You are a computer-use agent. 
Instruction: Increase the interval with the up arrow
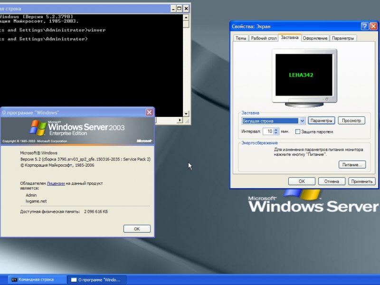pyautogui.click(x=276, y=130)
